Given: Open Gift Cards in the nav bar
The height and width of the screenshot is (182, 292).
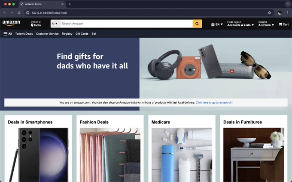Looking at the screenshot, I should pos(82,33).
